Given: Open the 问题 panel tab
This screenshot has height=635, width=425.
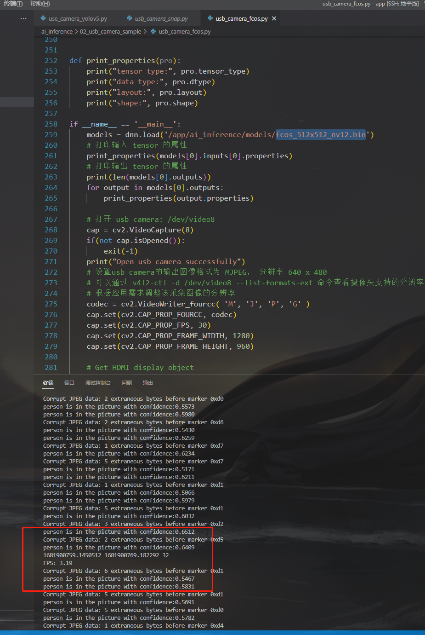Looking at the screenshot, I should (x=127, y=383).
